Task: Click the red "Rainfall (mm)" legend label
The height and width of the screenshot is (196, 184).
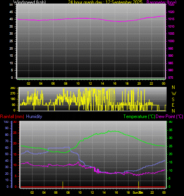Action: 12,116
